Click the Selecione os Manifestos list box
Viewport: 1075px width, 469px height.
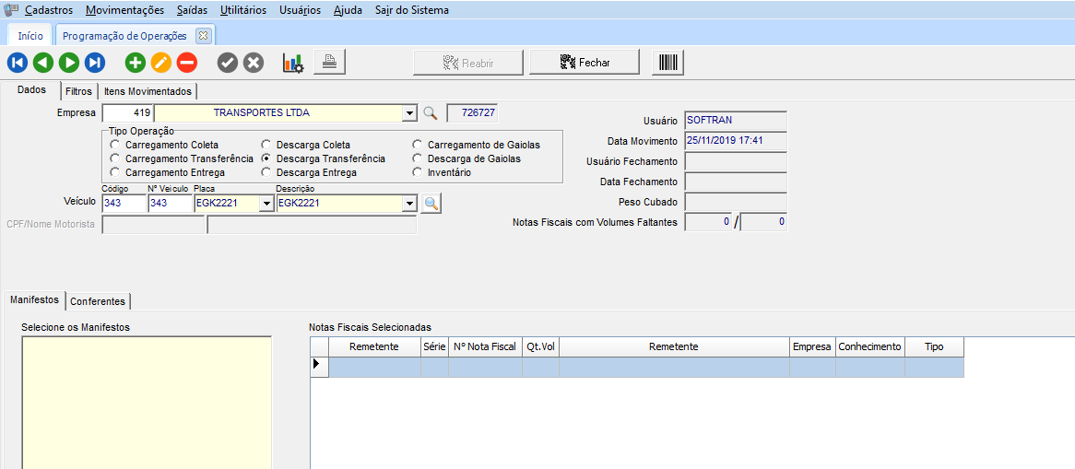click(147, 403)
